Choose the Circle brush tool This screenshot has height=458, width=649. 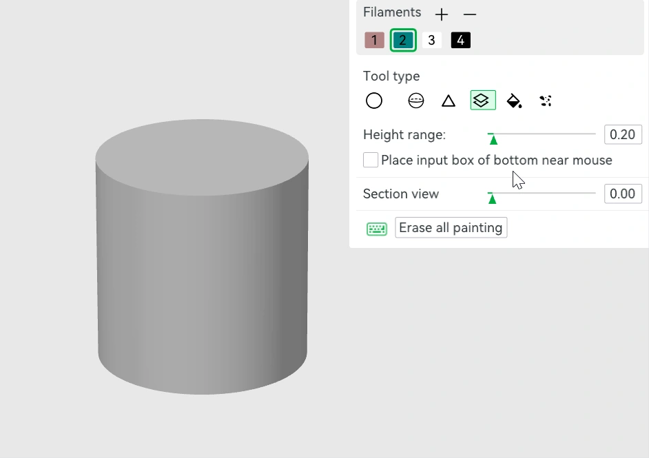[374, 101]
